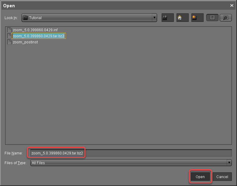Click the file icon beside zoom_5.0.399860.0429.inf

point(9,30)
